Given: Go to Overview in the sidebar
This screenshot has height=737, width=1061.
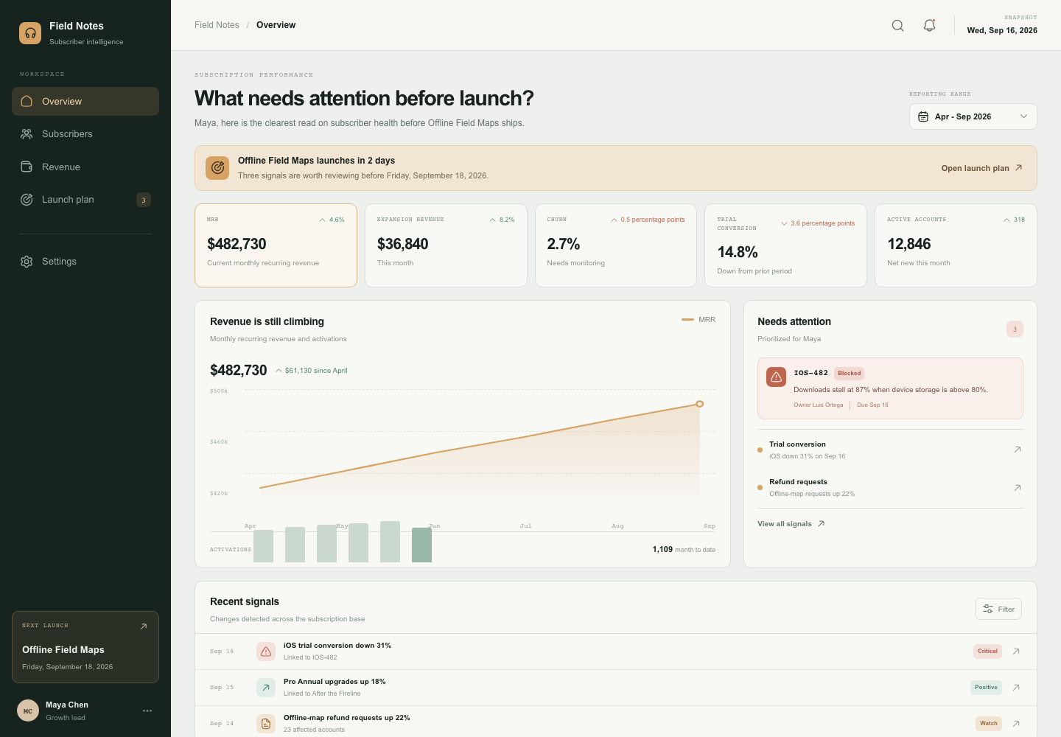Looking at the screenshot, I should coord(85,102).
